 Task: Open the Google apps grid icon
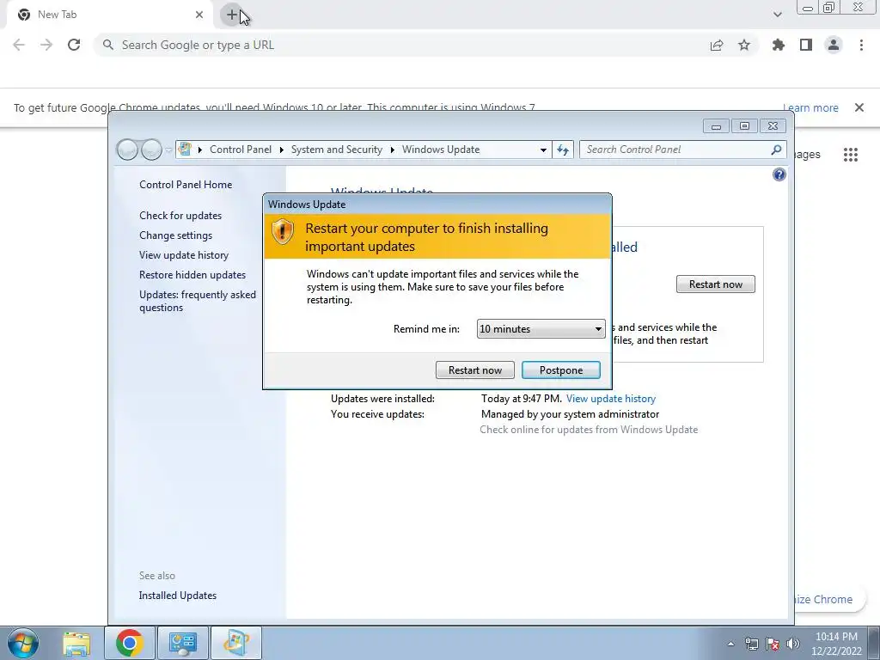[x=851, y=155]
